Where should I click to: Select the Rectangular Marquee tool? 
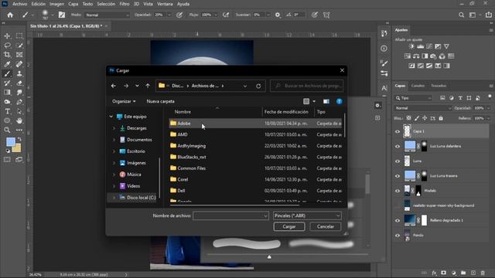click(19, 36)
